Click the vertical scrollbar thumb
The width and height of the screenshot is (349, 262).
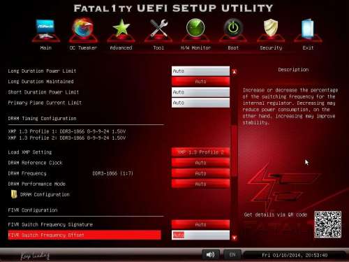point(235,152)
